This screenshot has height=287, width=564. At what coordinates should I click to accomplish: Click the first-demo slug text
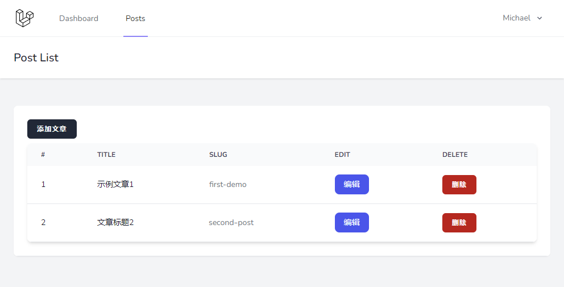coord(227,185)
